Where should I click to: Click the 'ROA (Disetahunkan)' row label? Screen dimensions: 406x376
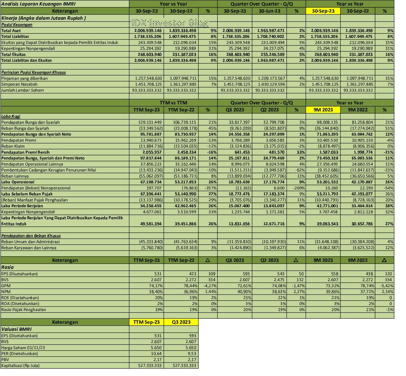coord(20,304)
